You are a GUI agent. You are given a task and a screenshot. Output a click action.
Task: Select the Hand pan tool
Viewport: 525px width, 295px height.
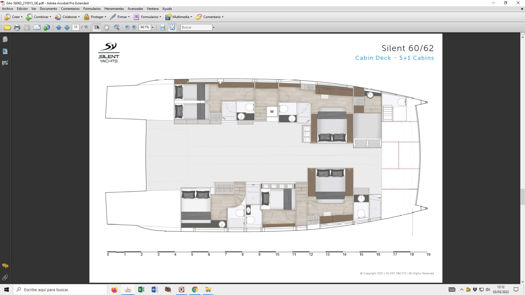[106, 27]
